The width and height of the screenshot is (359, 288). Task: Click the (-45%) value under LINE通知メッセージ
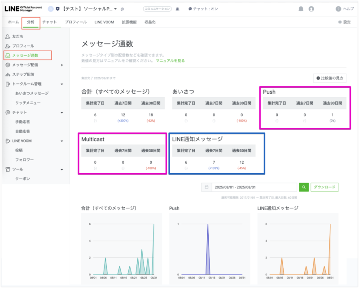pos(241,168)
